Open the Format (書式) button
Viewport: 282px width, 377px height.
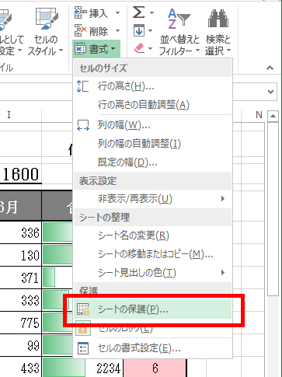pyautogui.click(x=96, y=49)
